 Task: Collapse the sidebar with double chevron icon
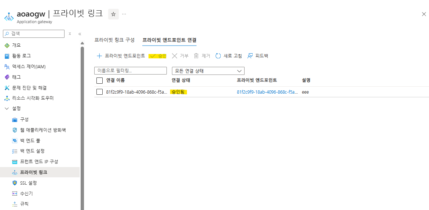[80, 34]
